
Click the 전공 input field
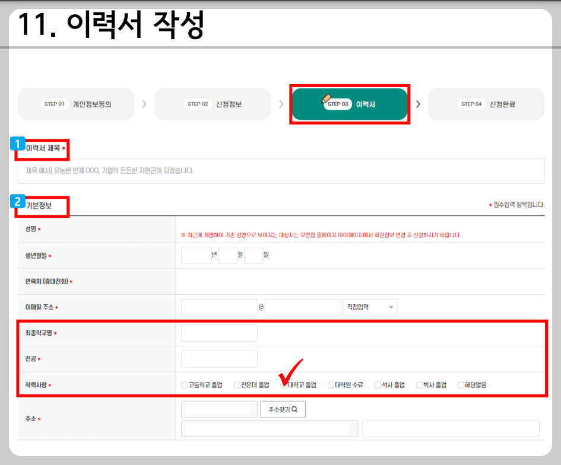point(219,358)
